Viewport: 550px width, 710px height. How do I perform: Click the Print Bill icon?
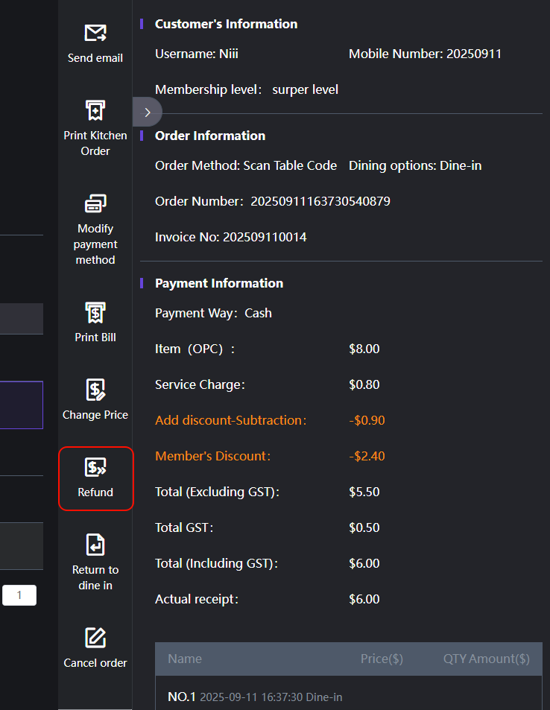point(95,313)
